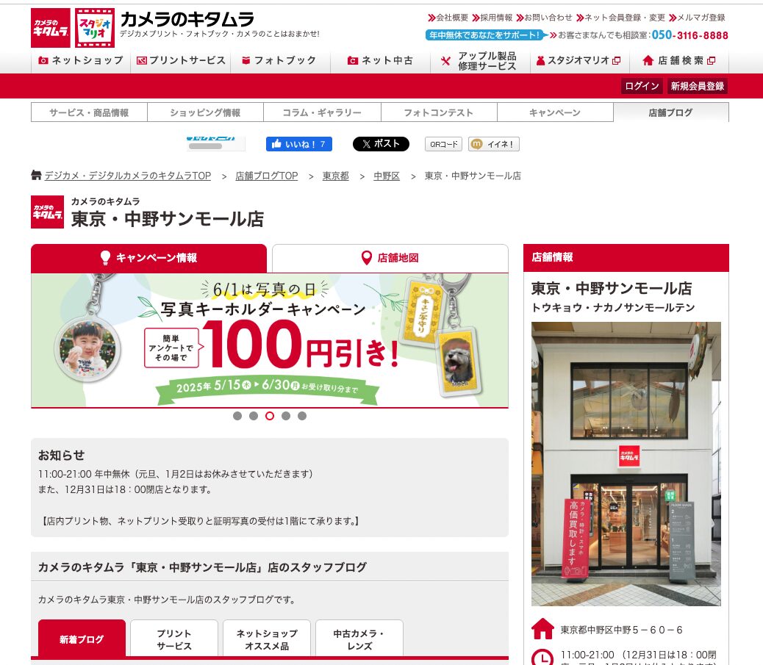The width and height of the screenshot is (763, 665).
Task: Select コラム・ギャラリー tab
Action: tap(322, 112)
